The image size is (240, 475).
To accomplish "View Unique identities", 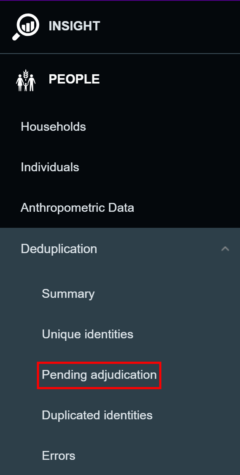I will (88, 334).
